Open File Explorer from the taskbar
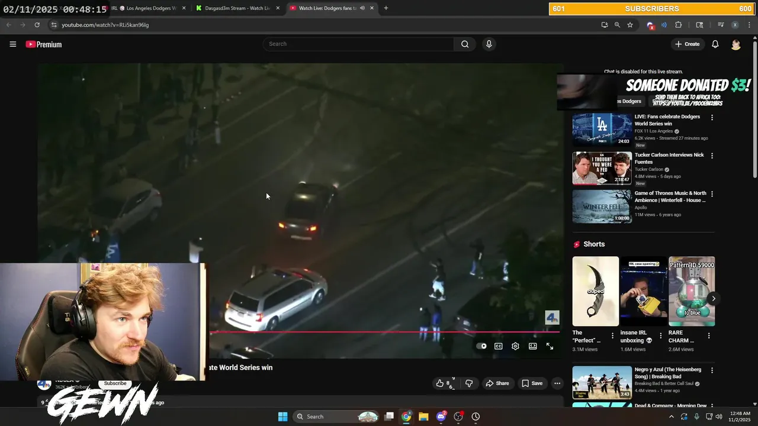 pos(423,417)
